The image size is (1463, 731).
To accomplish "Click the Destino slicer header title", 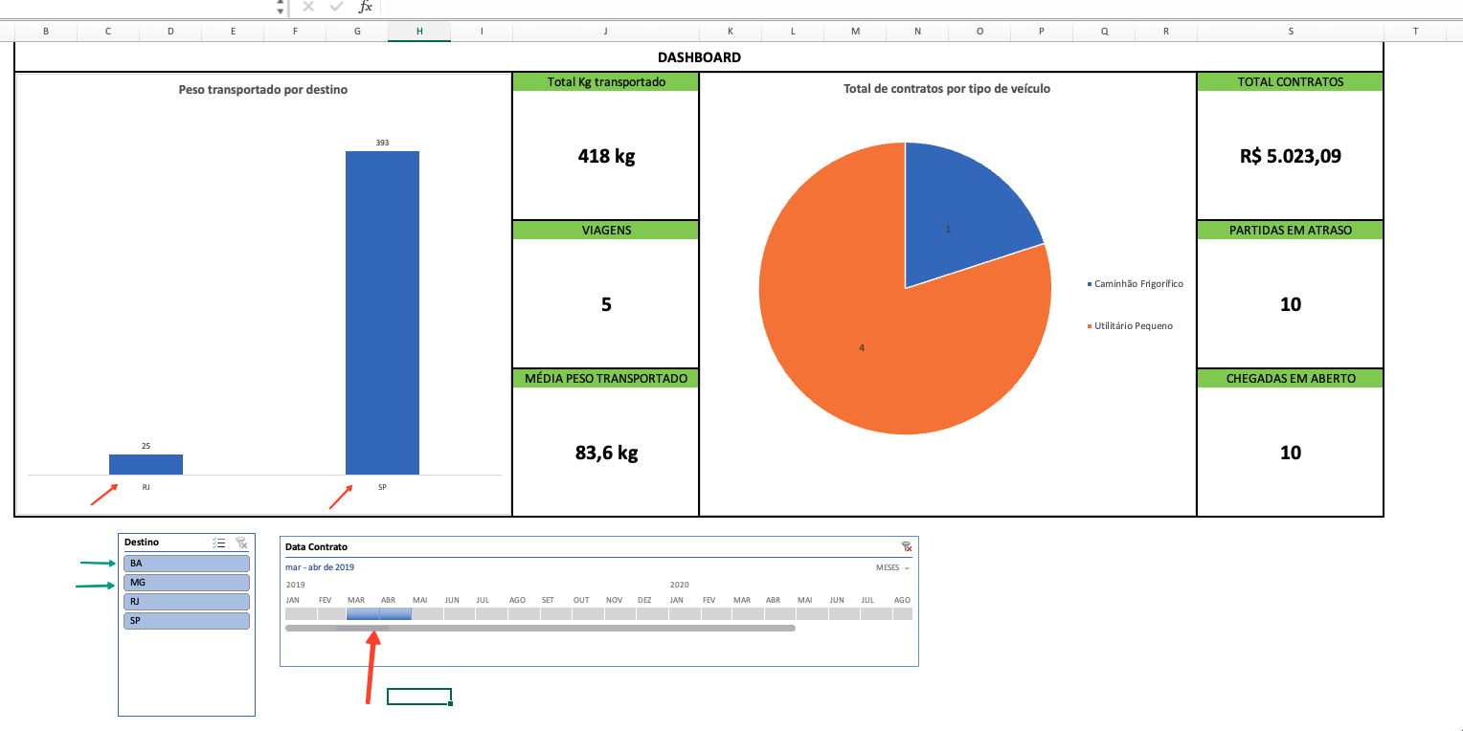I will tap(140, 543).
